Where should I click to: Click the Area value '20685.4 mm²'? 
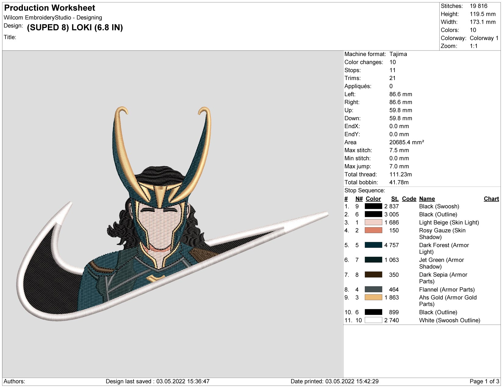407,142
